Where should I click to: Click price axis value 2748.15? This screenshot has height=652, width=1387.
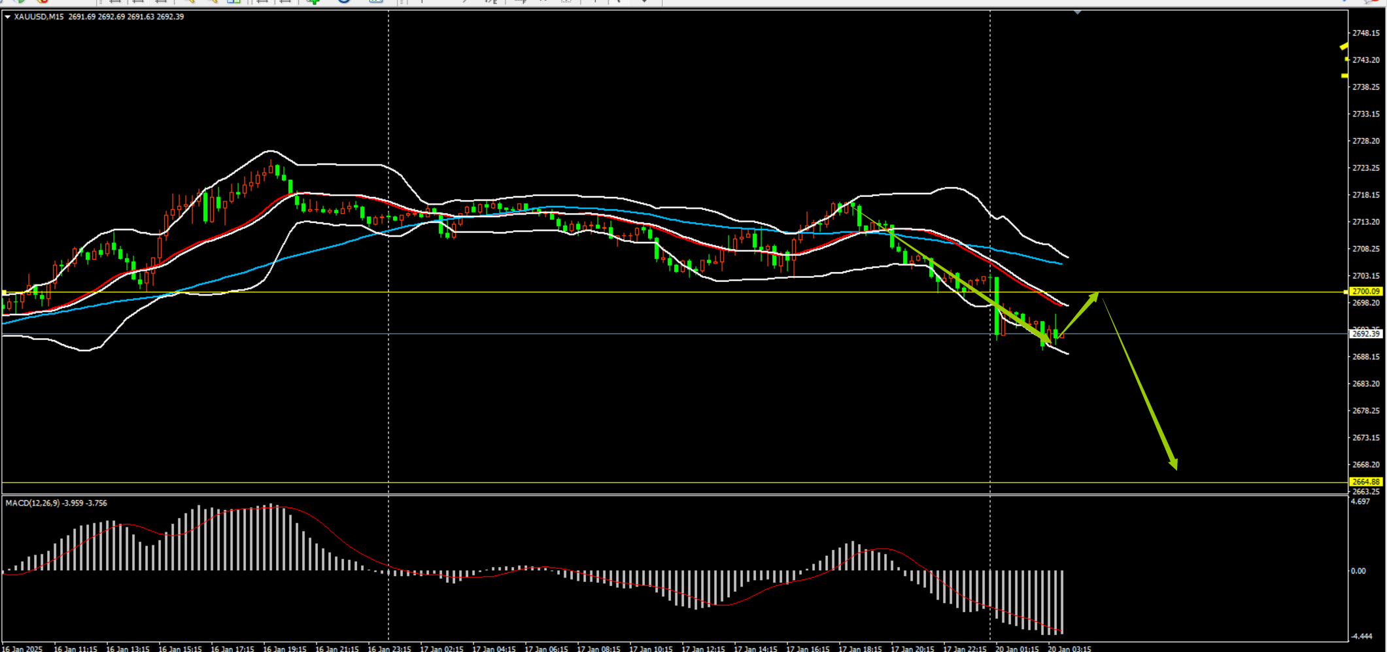click(1366, 33)
